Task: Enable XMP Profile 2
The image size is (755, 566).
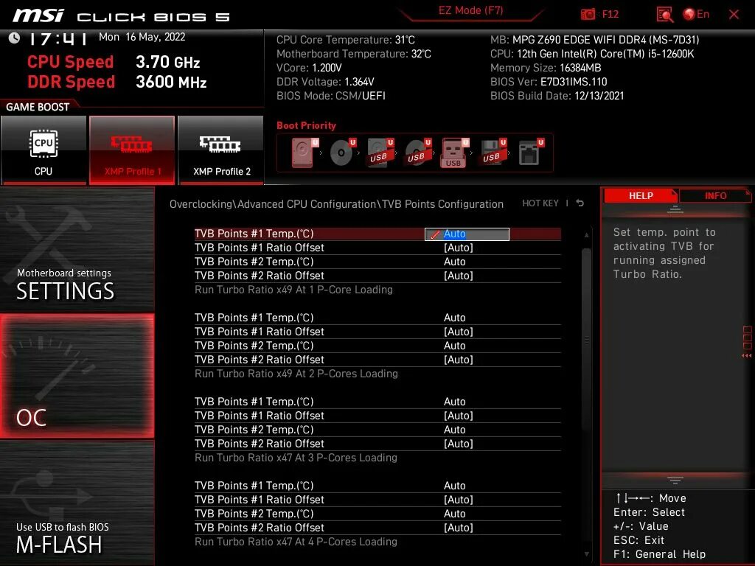Action: click(221, 150)
